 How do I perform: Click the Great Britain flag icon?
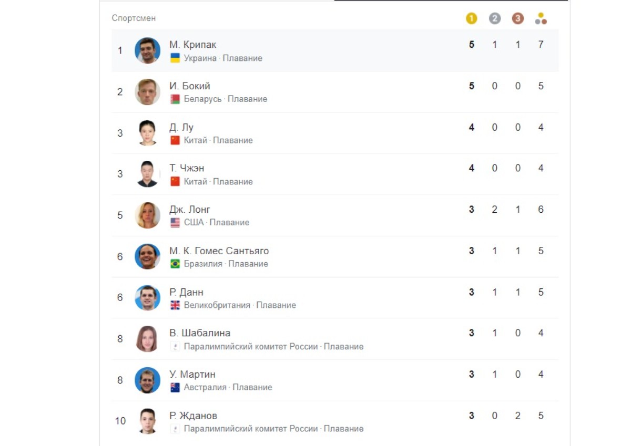(175, 305)
